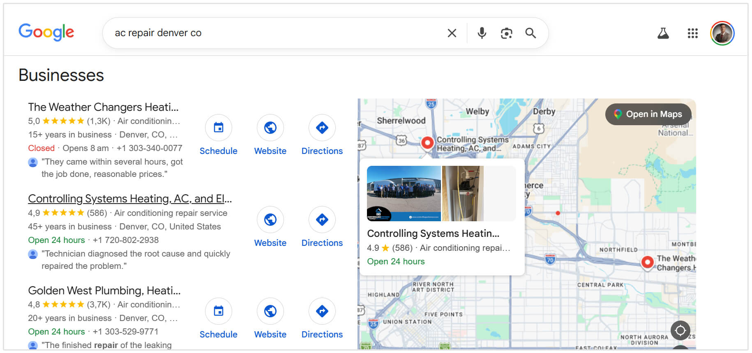752x353 pixels.
Task: Click Schedule icon for The Weather Changers
Action: point(219,128)
